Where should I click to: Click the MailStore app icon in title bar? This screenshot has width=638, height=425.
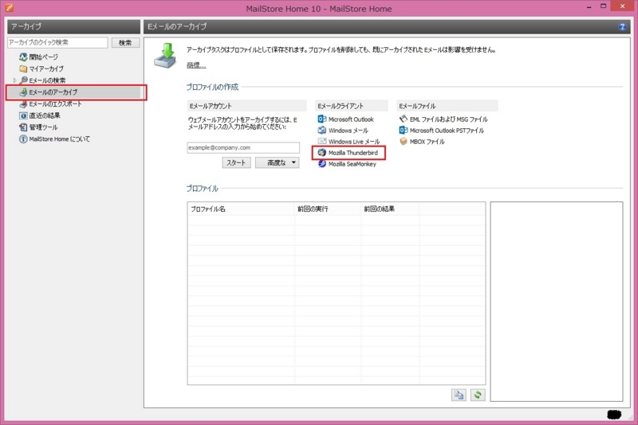point(9,7)
